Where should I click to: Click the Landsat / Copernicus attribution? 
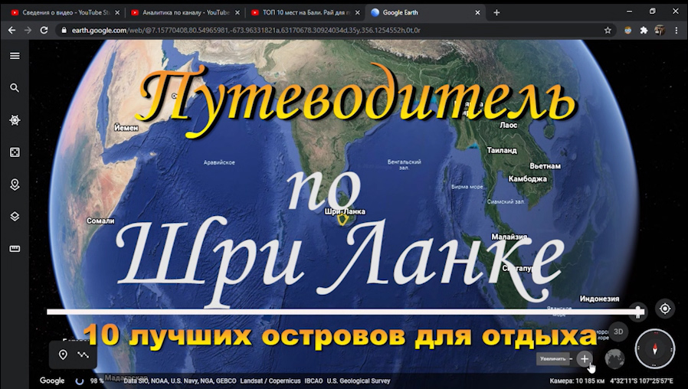(x=270, y=381)
